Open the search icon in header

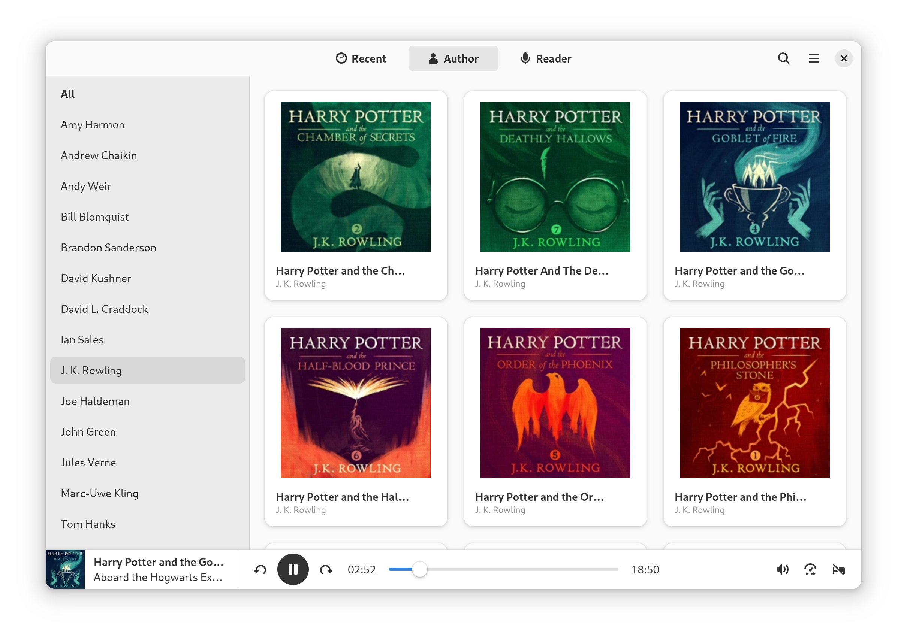click(783, 58)
